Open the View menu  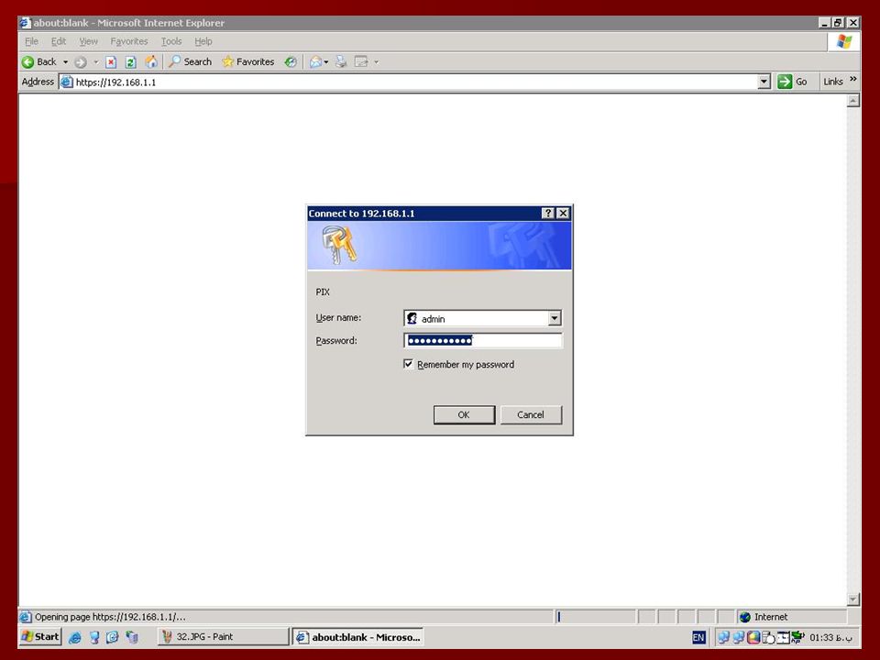pos(88,41)
